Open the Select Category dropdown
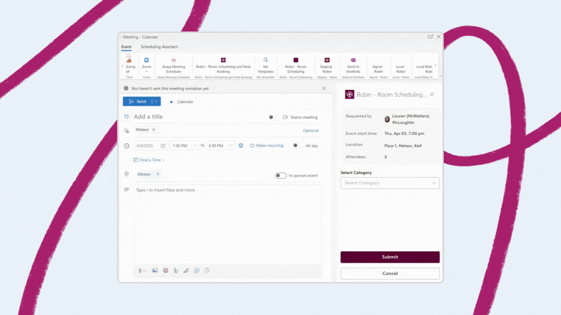Image resolution: width=561 pixels, height=315 pixels. tap(390, 183)
